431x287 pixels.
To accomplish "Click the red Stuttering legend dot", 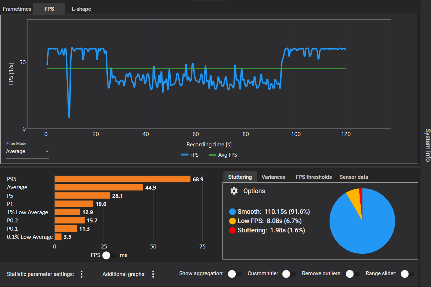I will 233,230.
